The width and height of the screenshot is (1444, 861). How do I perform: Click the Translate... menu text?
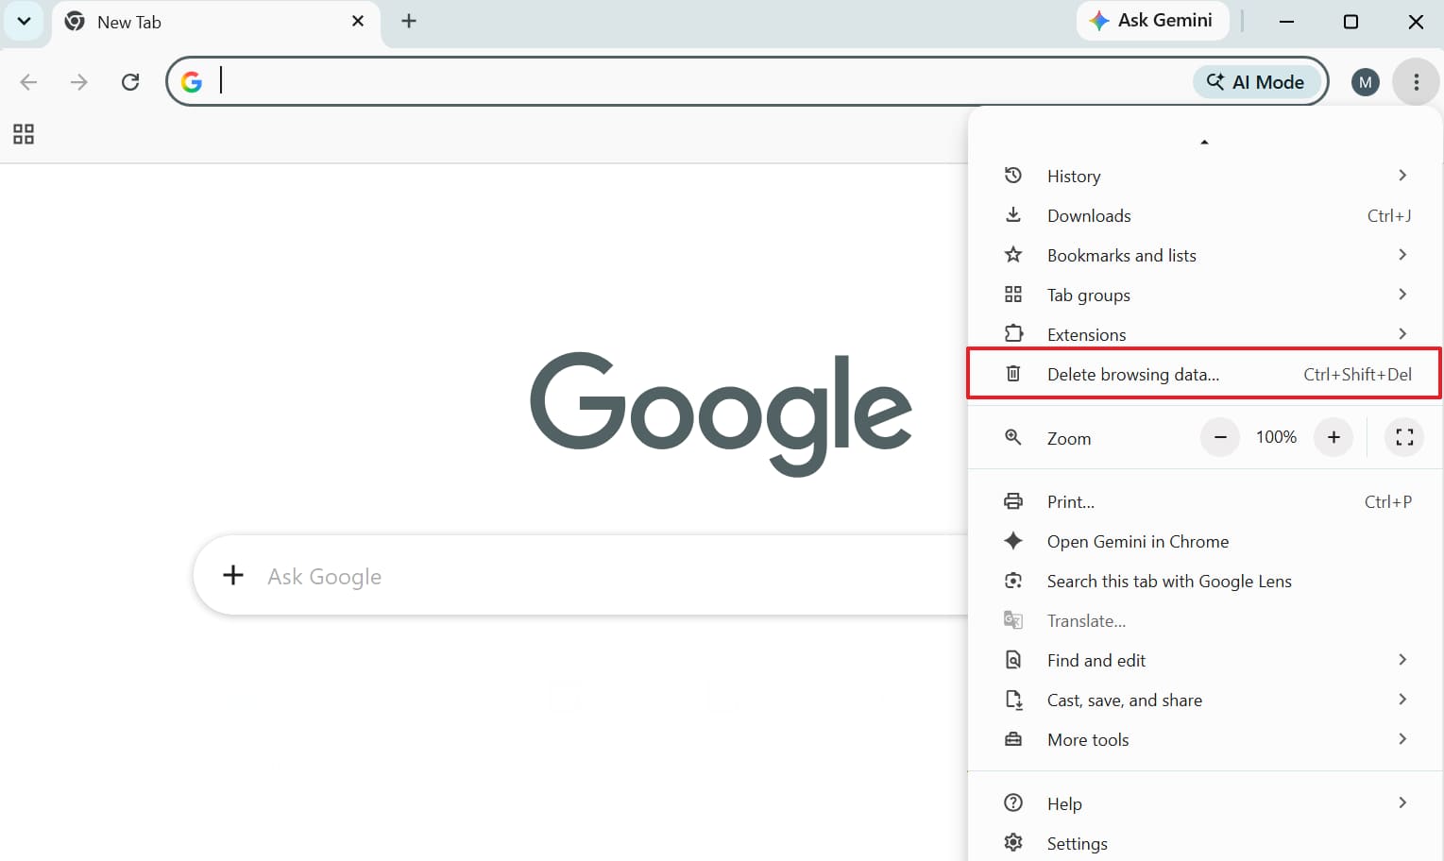pos(1086,620)
